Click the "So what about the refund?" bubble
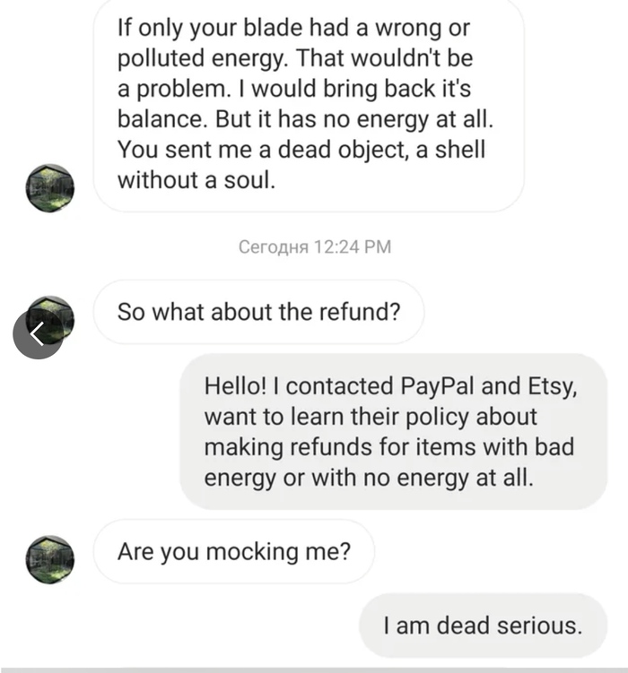This screenshot has width=628, height=673. [x=258, y=312]
